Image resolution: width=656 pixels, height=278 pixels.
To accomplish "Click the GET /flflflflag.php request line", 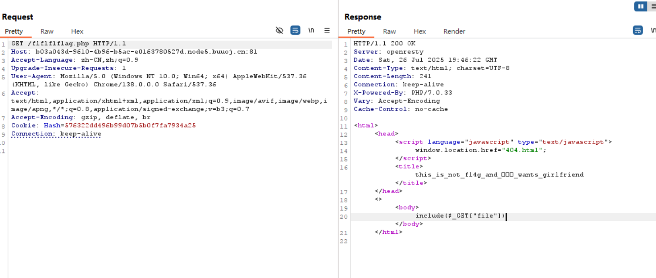I will tap(68, 44).
